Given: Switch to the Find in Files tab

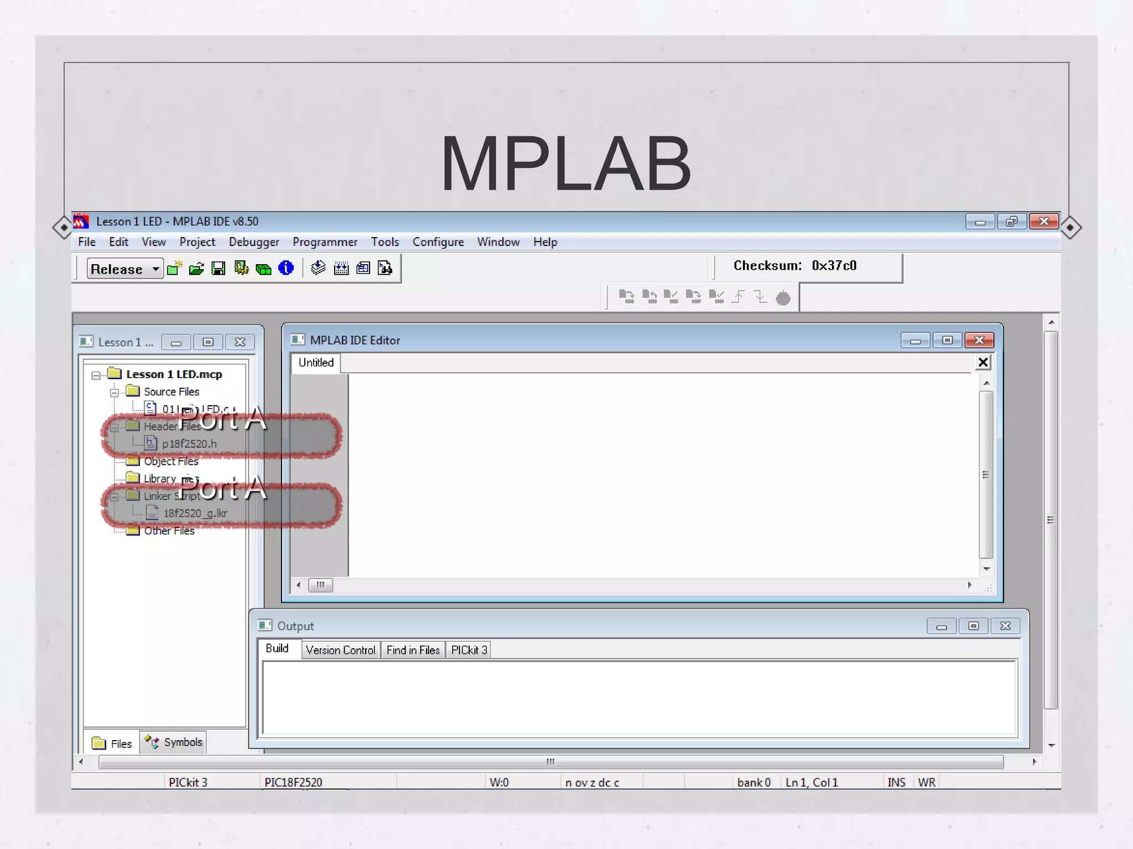Looking at the screenshot, I should [413, 650].
